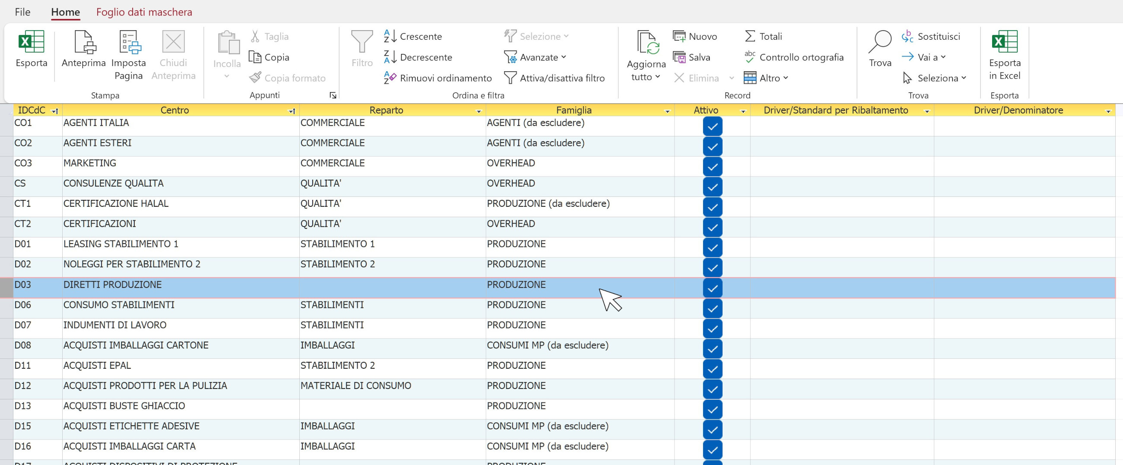Click empty Reparto cell in D13 row
This screenshot has width=1123, height=465.
(392, 409)
